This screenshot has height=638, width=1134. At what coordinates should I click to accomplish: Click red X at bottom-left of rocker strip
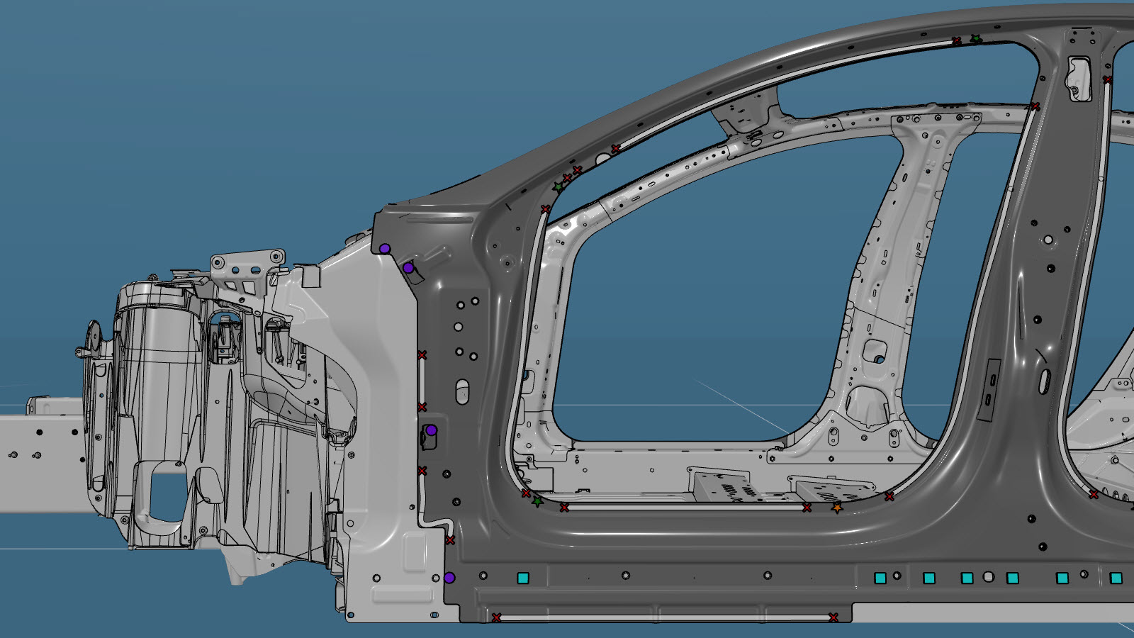(x=497, y=618)
